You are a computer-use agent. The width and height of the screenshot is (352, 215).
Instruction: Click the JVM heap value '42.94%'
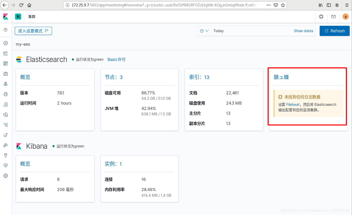(149, 109)
